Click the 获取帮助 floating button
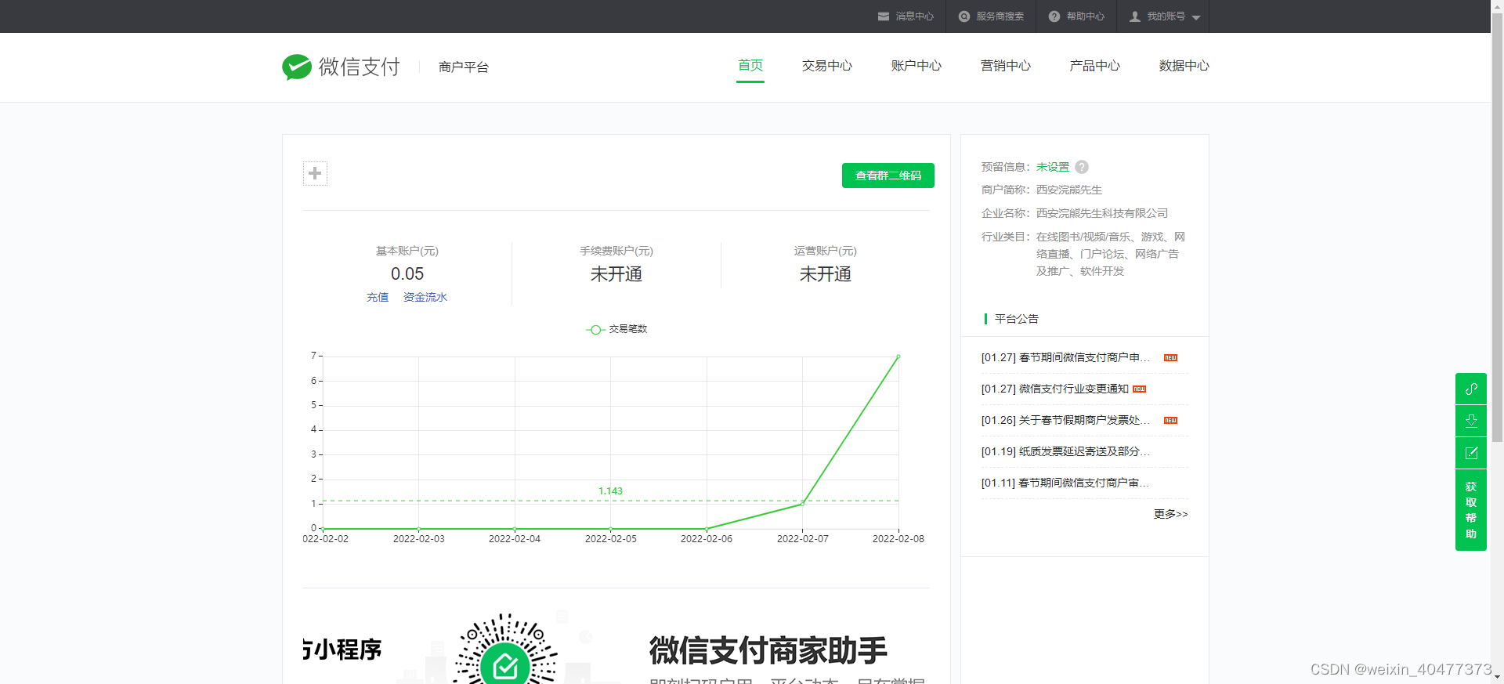 click(1471, 510)
